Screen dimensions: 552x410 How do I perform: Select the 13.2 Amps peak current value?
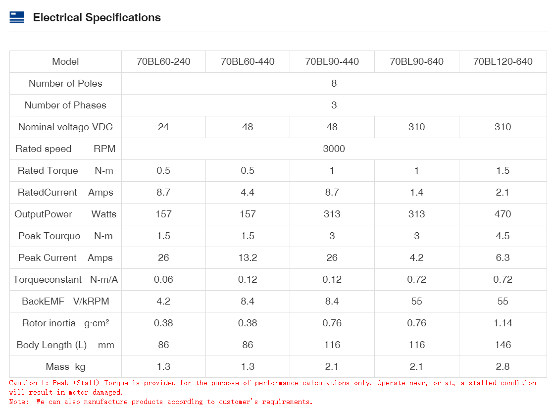coord(248,258)
